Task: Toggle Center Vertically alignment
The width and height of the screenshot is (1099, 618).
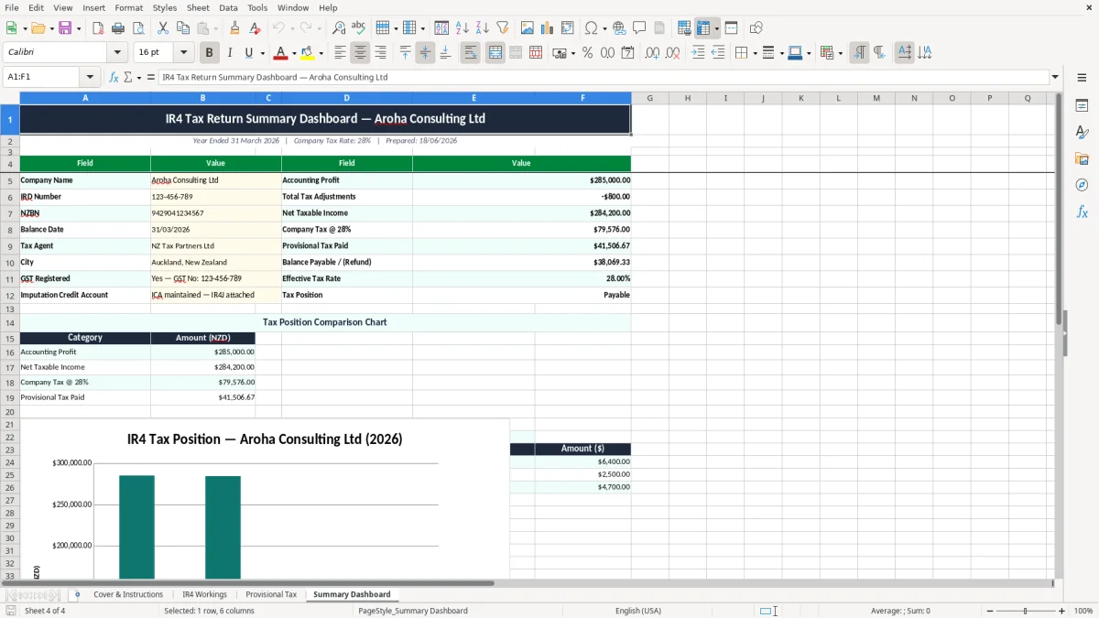Action: tap(425, 53)
